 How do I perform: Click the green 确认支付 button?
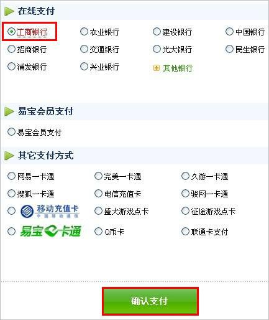[x=150, y=301]
